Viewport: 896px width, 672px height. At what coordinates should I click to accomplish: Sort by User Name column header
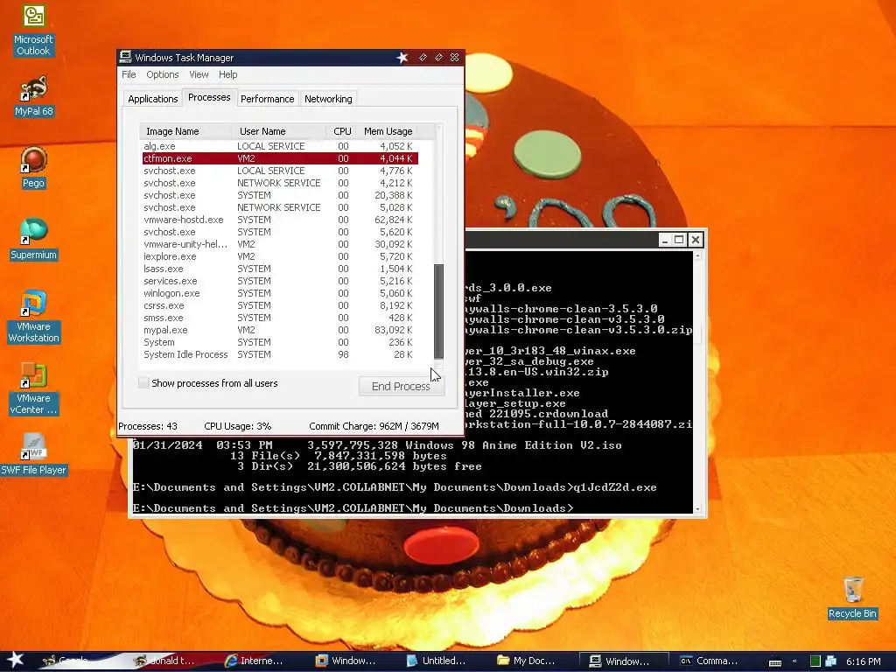click(x=278, y=131)
